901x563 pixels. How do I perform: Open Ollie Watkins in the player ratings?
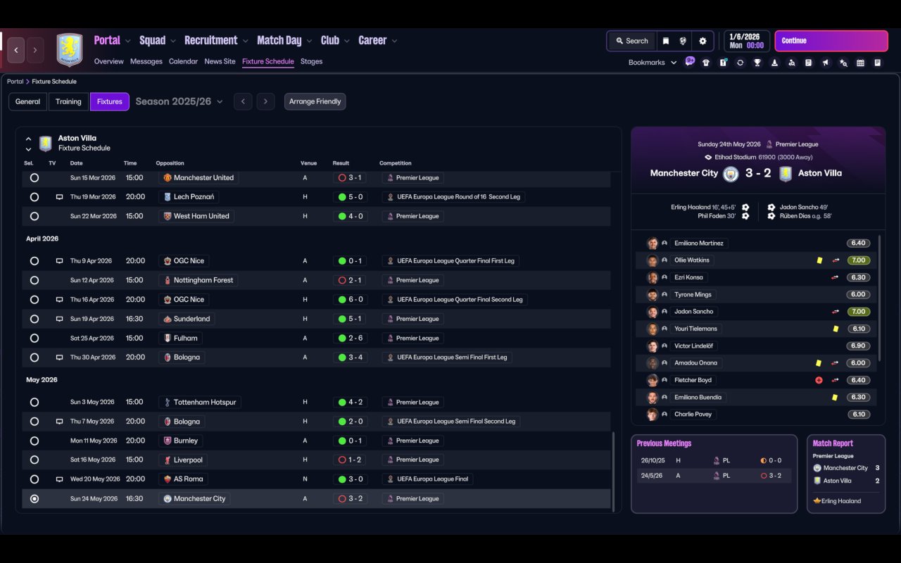click(692, 260)
